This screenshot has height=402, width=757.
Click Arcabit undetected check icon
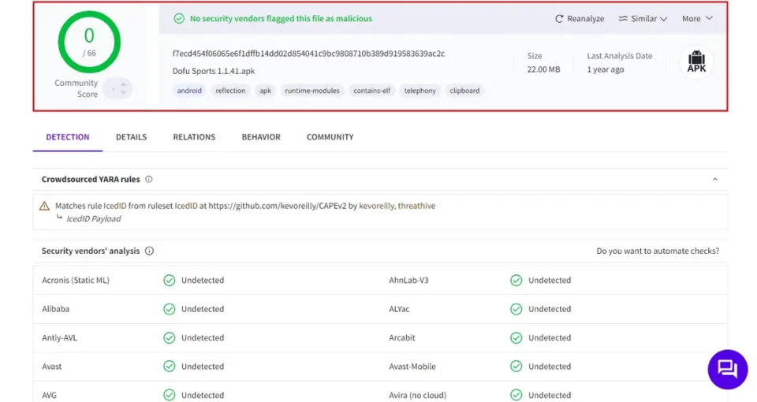point(516,338)
